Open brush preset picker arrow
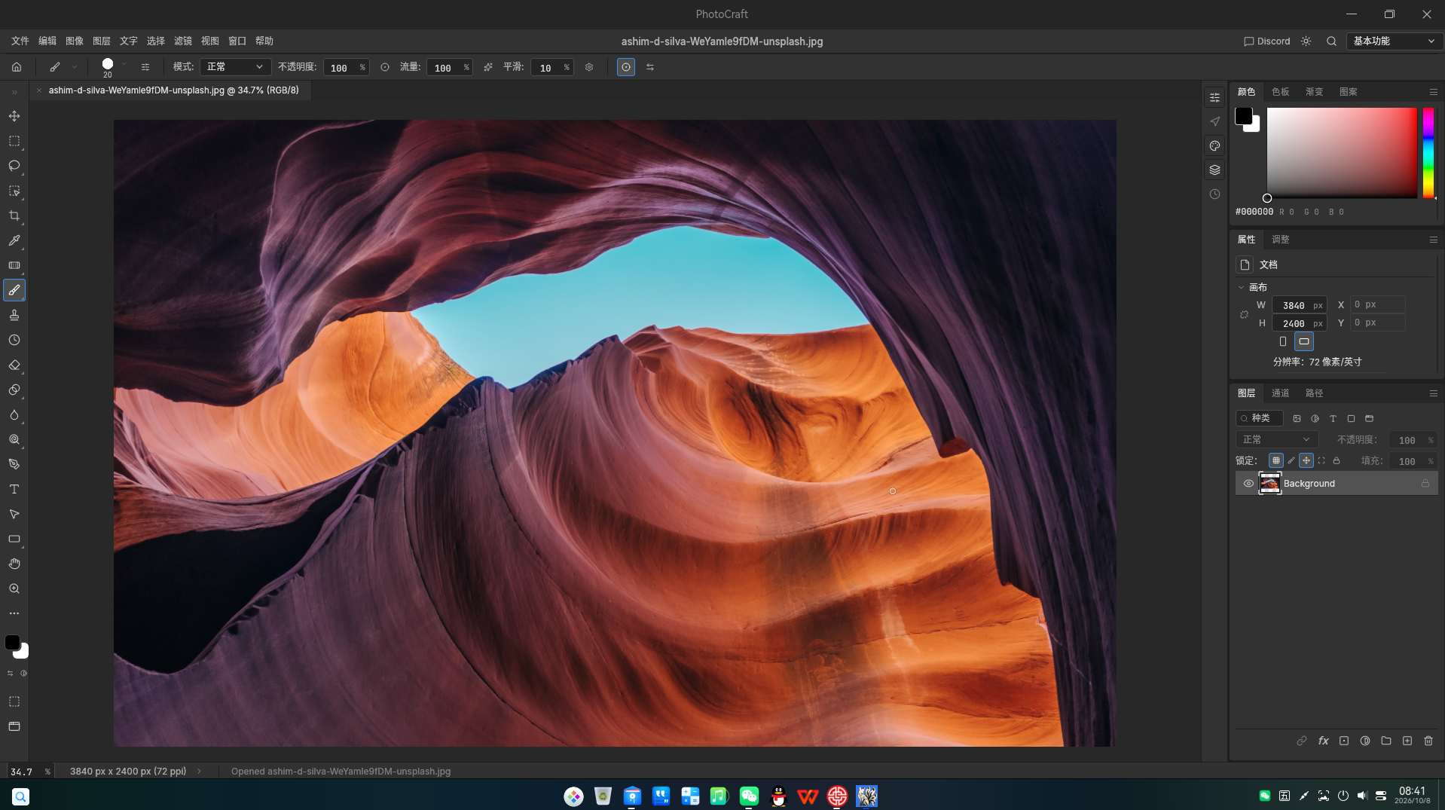 coord(124,65)
